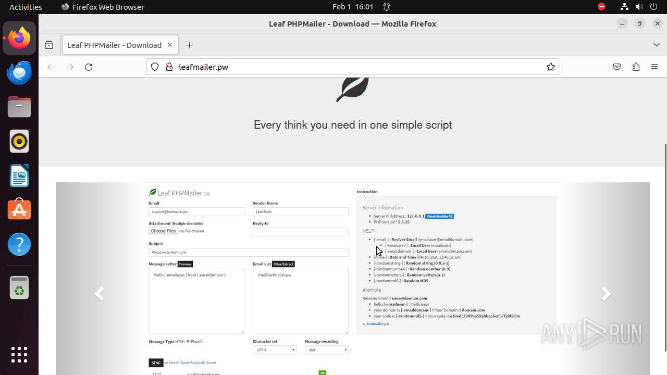Launch Thunderbird Mail from the dock
This screenshot has width=667, height=375.
coord(19,72)
